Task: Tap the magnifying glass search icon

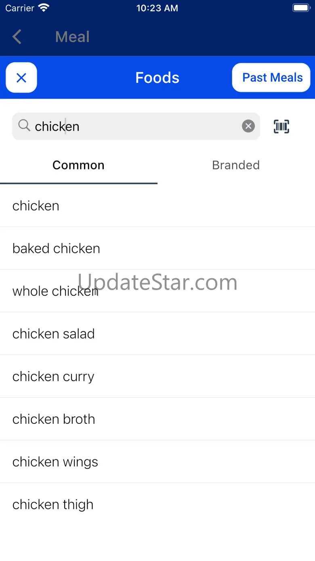Action: click(x=24, y=125)
